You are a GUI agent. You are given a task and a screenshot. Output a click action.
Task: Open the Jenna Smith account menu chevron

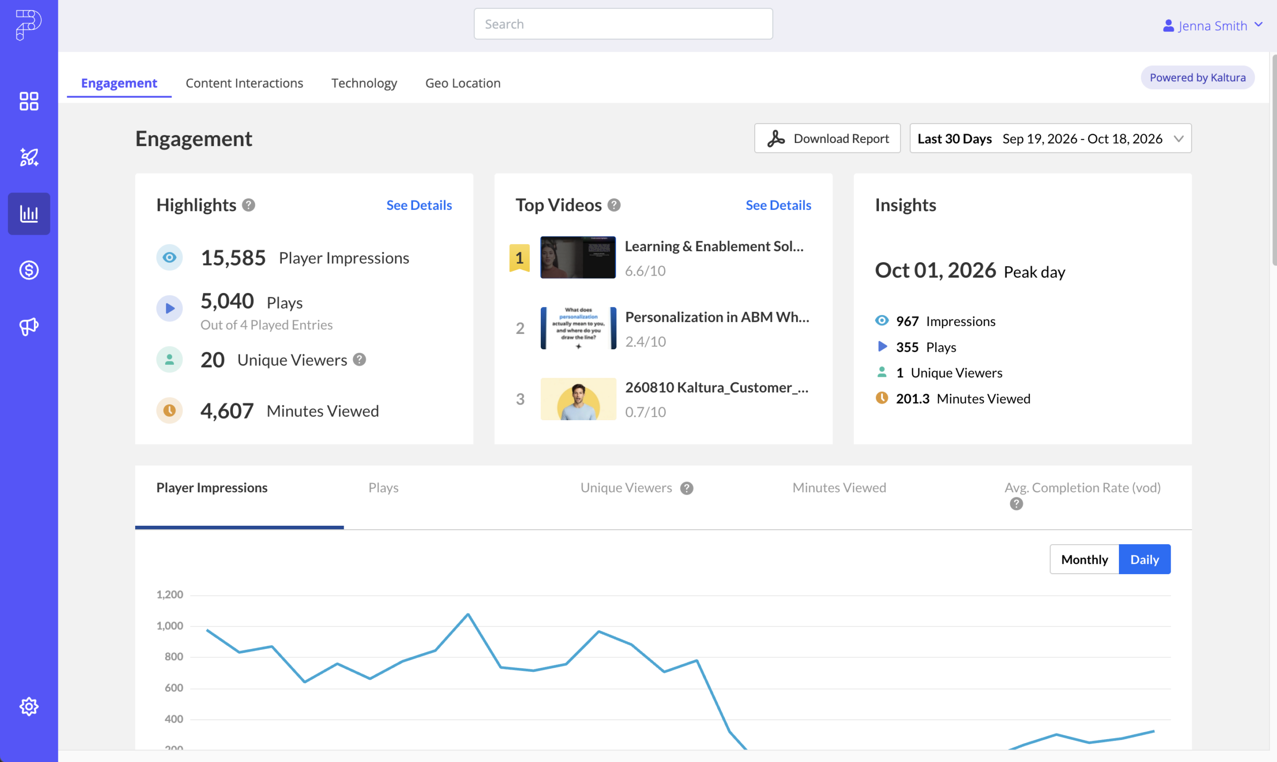[x=1259, y=24]
